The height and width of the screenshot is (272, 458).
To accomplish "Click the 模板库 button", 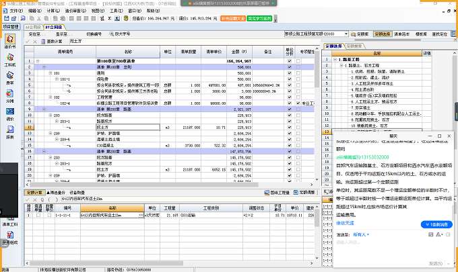I will coord(421,34).
